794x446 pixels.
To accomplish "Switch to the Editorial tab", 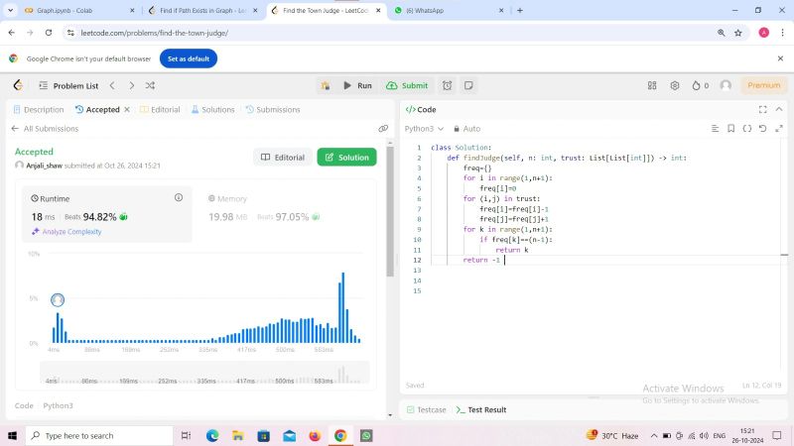I will [160, 109].
